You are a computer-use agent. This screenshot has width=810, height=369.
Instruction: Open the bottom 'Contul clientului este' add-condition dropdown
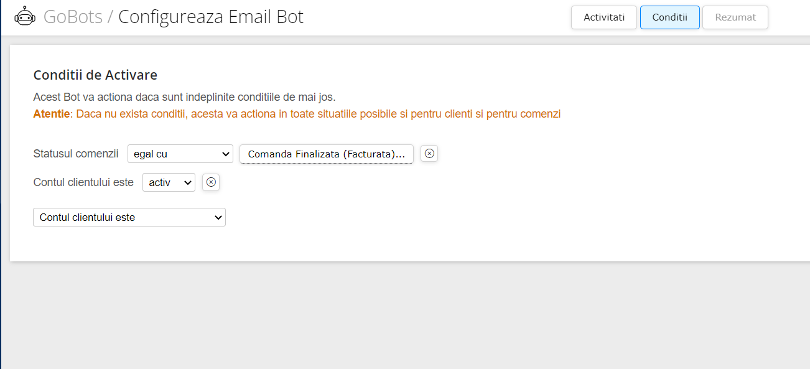pos(129,217)
